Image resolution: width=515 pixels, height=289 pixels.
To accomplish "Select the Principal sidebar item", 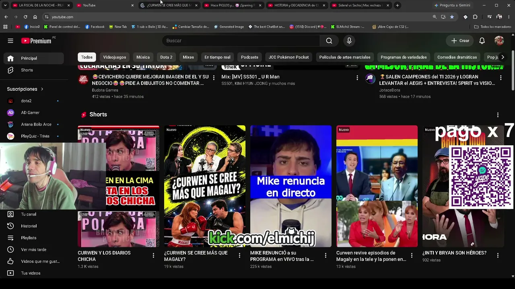I will [x=34, y=58].
